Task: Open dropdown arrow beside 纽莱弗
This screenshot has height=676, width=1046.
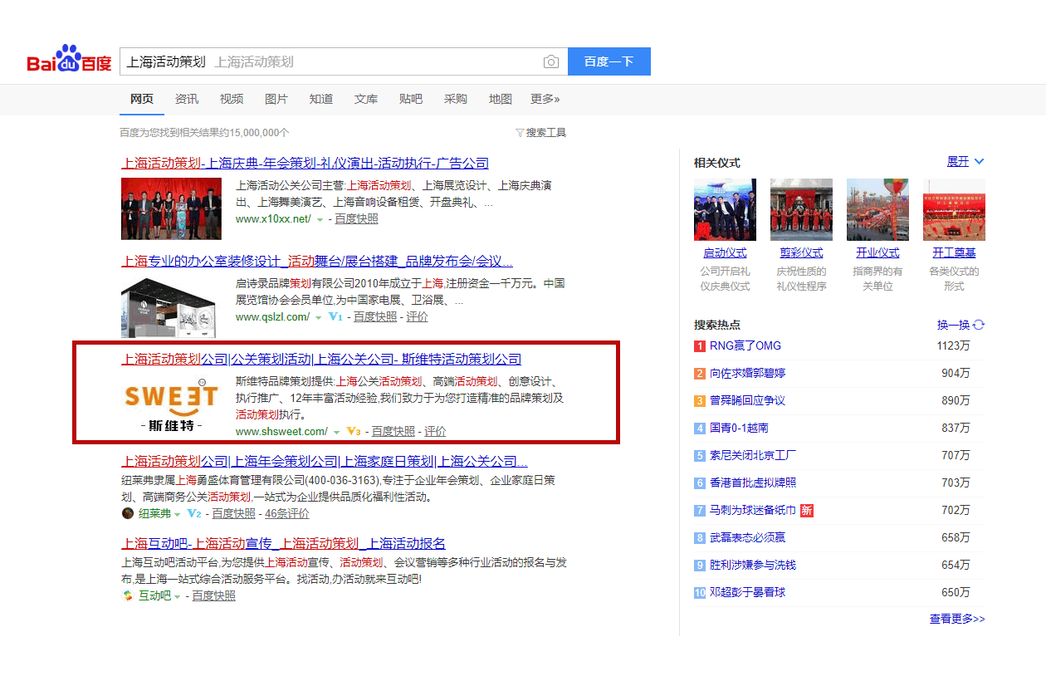Action: coord(177,515)
